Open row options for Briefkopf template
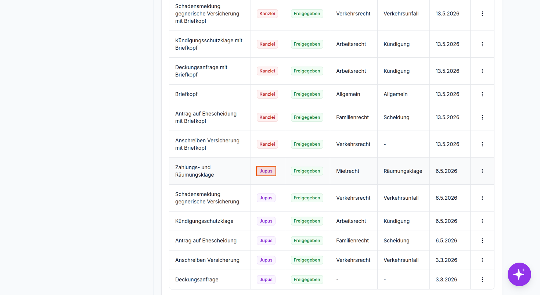The image size is (540, 295). coord(482,94)
